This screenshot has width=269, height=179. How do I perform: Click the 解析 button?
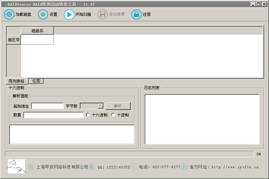[118, 106]
